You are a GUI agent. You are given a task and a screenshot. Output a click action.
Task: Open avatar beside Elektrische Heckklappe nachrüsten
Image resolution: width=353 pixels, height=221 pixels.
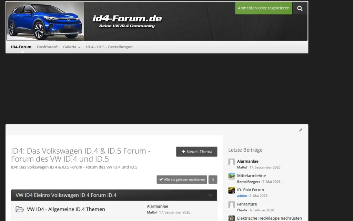point(231,218)
